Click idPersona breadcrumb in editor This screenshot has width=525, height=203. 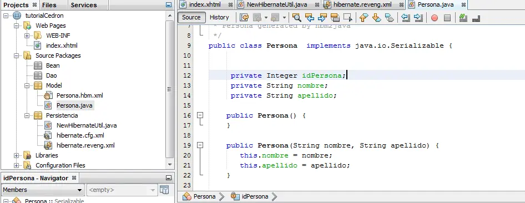pos(249,197)
